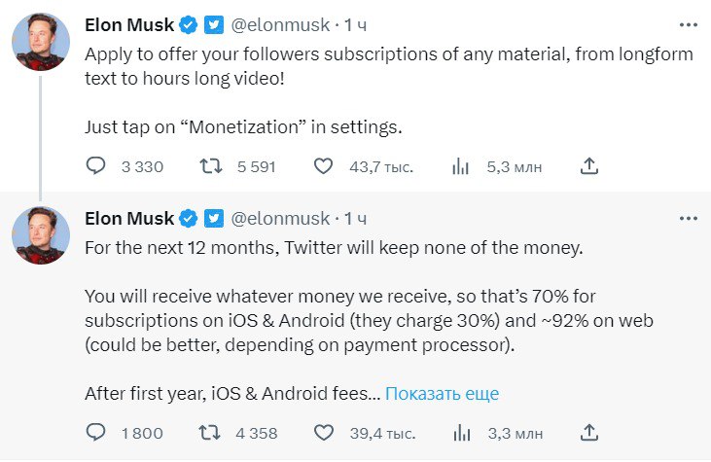This screenshot has width=711, height=462.
Task: Retweet the second tweet with 4 358 retweets
Action: [x=208, y=433]
